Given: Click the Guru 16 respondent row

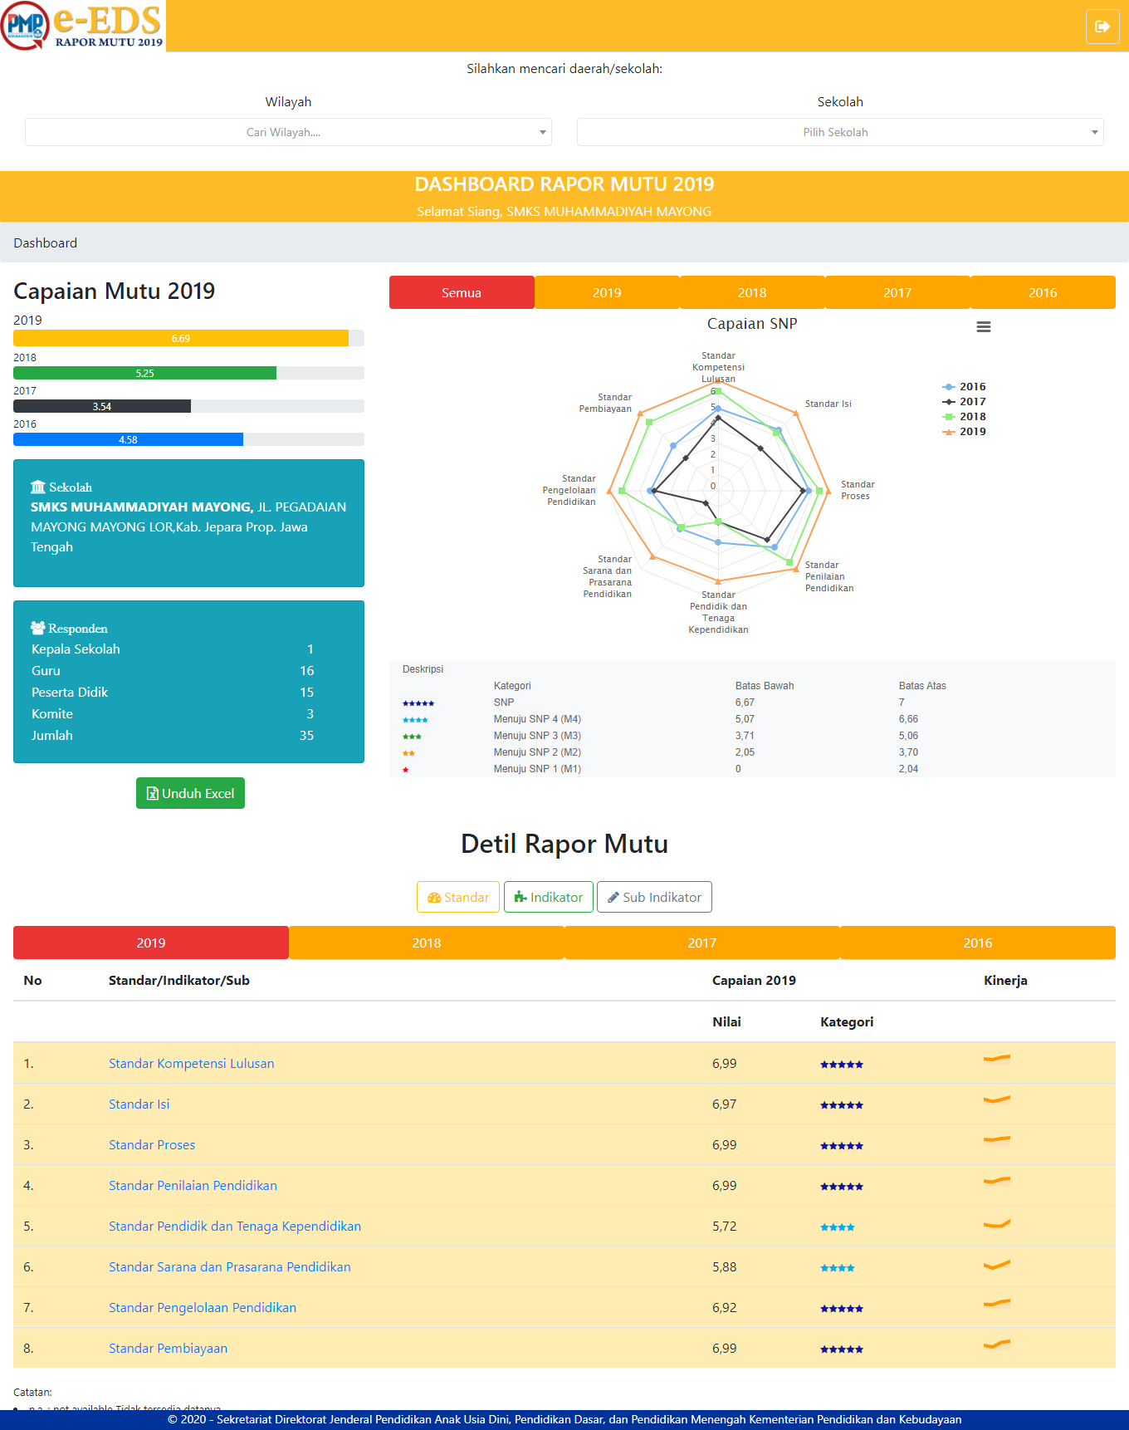Looking at the screenshot, I should coord(173,671).
